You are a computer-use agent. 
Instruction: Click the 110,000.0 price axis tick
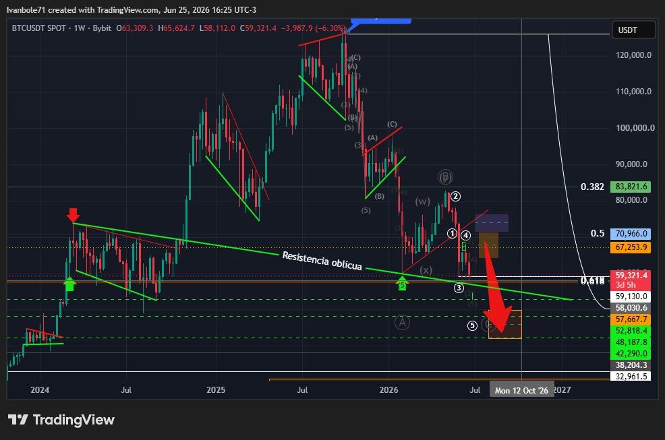[633, 92]
